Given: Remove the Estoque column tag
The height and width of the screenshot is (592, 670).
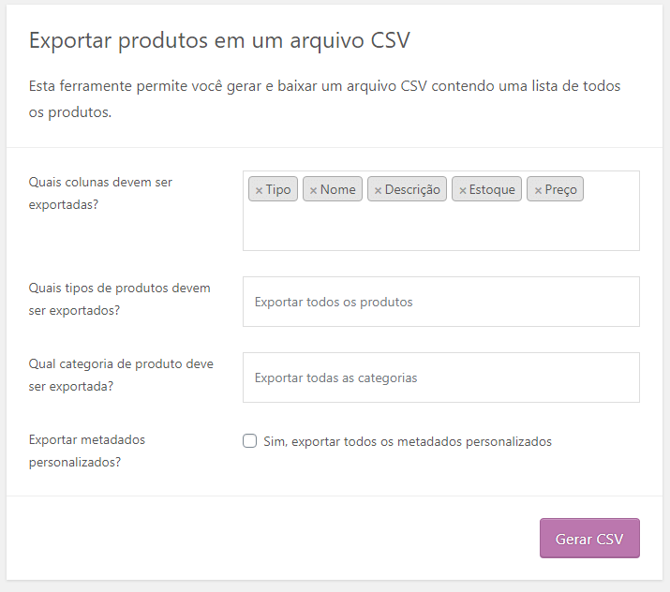Looking at the screenshot, I should [462, 190].
